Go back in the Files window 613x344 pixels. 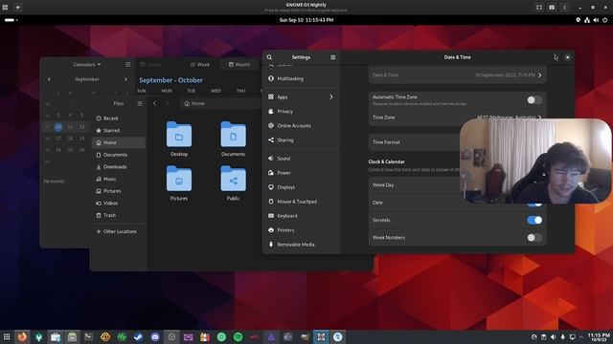[155, 103]
